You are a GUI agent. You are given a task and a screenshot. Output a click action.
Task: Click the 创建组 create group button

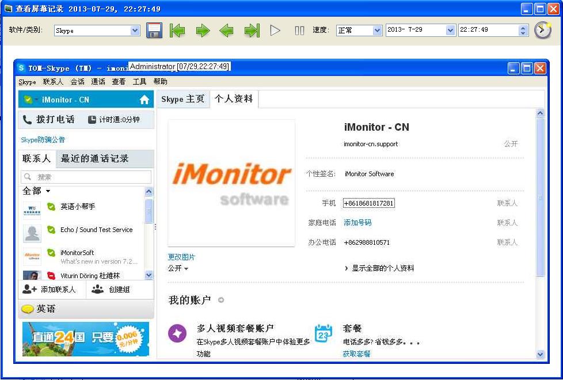tap(111, 290)
